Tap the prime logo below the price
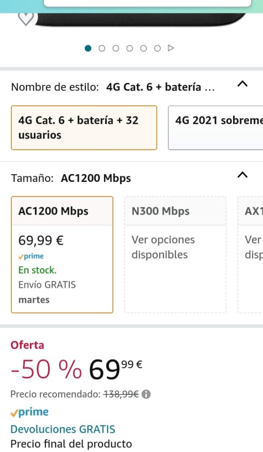 pyautogui.click(x=29, y=412)
